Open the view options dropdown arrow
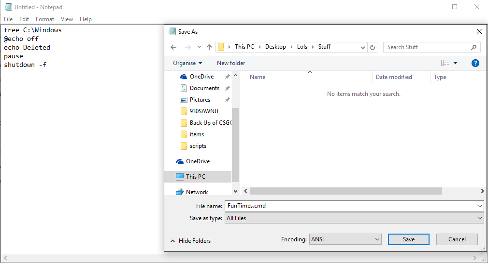Viewport: 488px width, 263px height. click(x=455, y=63)
